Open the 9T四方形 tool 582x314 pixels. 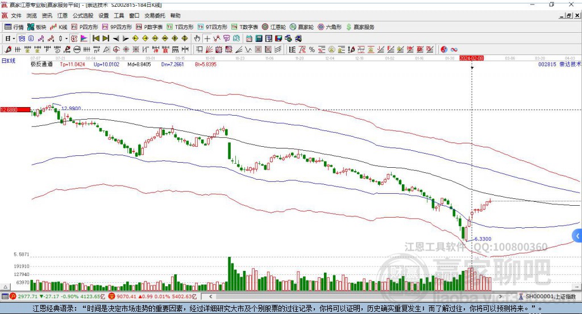(212, 27)
